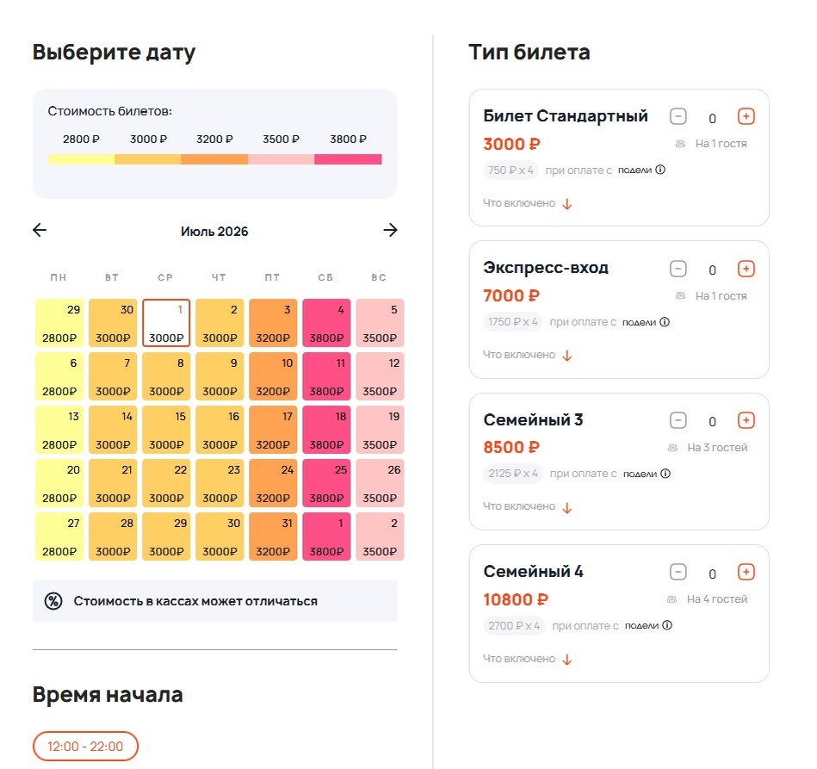
Task: Pick July 10 date cell
Action: 273,376
